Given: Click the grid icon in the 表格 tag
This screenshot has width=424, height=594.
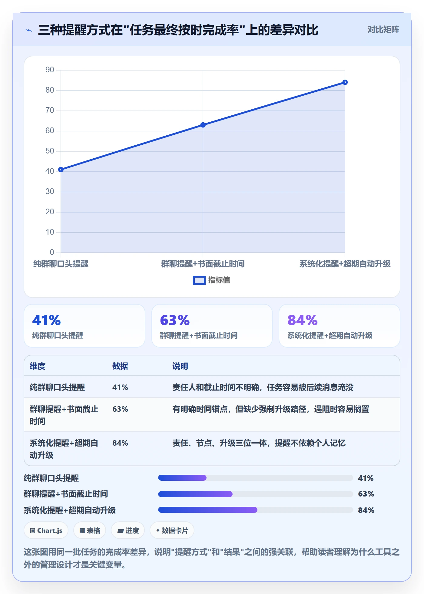Looking at the screenshot, I should (82, 531).
